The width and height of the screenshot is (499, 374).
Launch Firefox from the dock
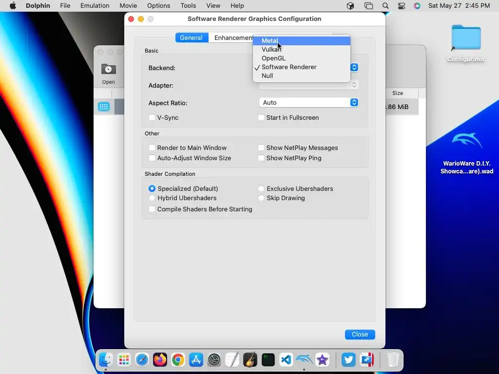click(160, 360)
